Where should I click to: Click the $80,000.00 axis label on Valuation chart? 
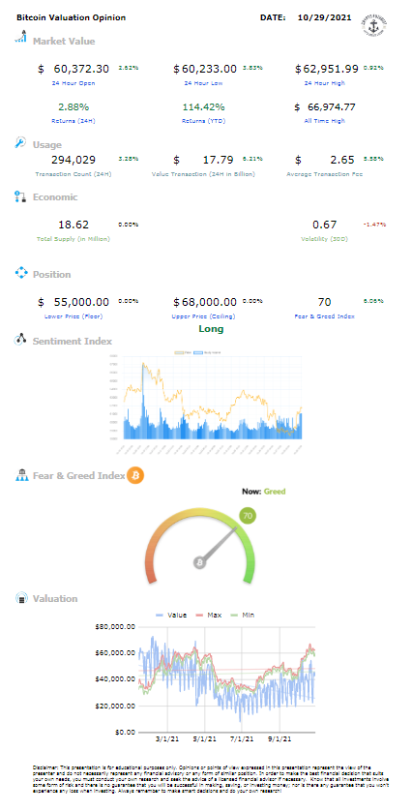coord(115,626)
